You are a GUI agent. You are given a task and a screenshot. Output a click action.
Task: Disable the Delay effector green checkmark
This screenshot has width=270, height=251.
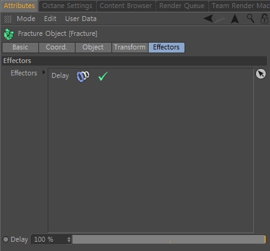[x=103, y=76]
